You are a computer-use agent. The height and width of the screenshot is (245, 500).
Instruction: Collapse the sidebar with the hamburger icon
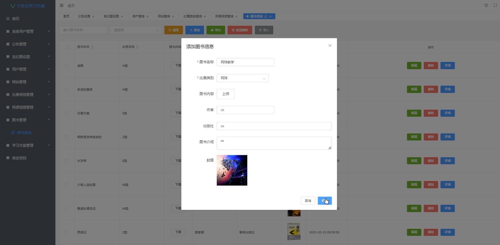[x=61, y=5]
